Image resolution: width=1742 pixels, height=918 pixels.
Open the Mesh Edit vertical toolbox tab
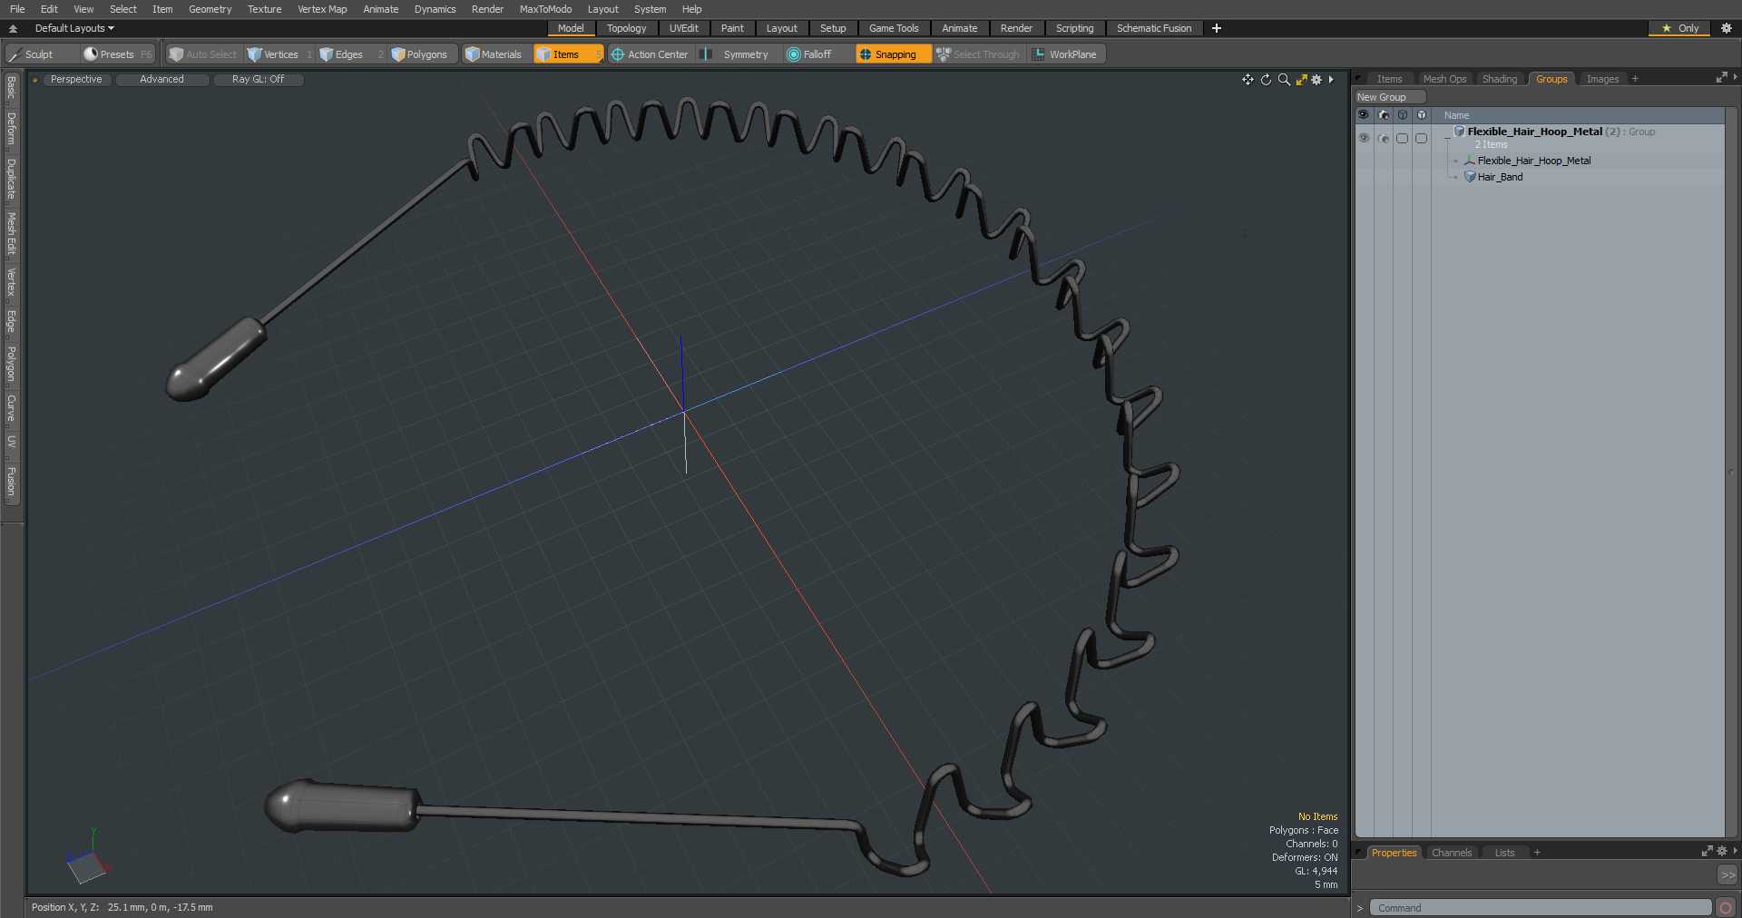(x=11, y=234)
